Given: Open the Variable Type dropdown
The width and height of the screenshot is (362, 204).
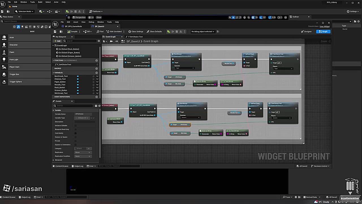Looking at the screenshot, I should coord(82,118).
